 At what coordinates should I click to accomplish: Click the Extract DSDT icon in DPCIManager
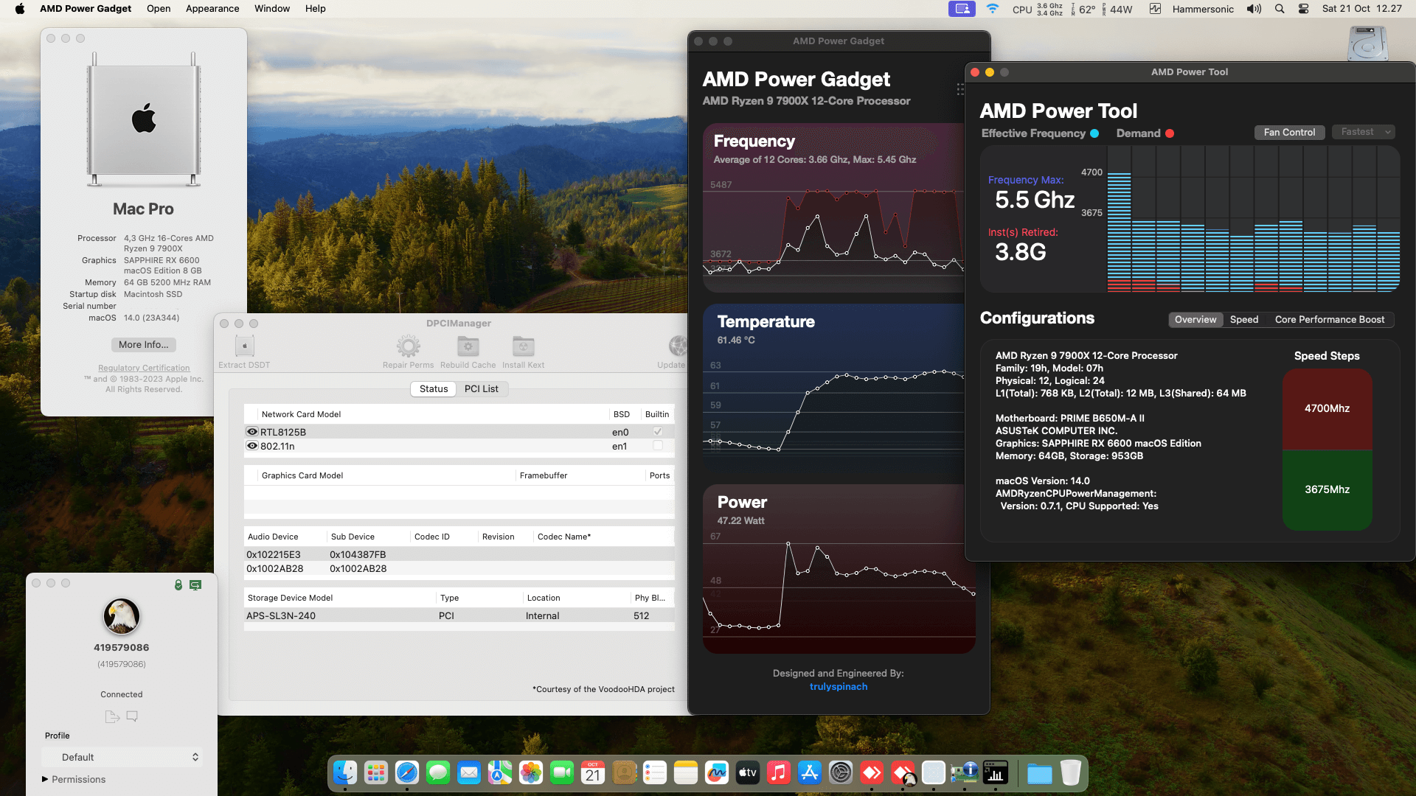244,346
